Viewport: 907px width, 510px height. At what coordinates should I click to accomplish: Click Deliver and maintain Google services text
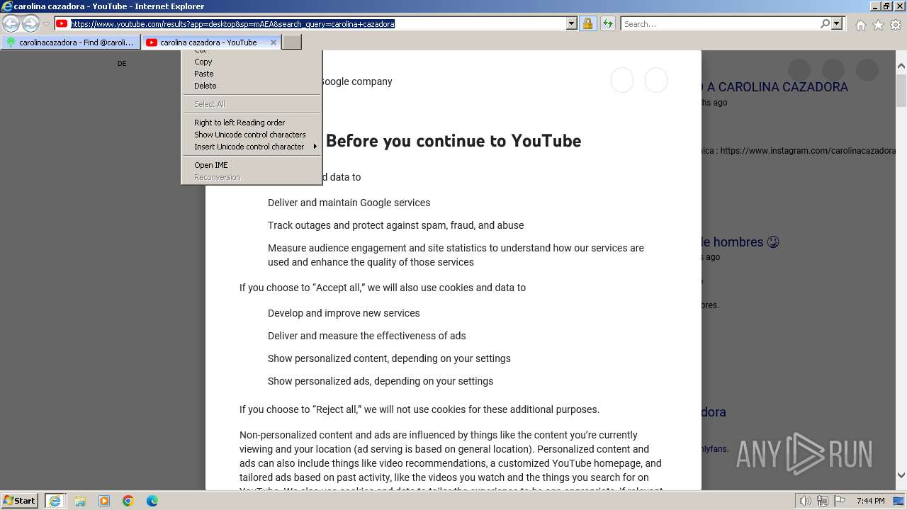[x=349, y=203]
